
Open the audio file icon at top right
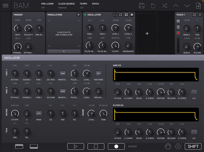pos(198,6)
